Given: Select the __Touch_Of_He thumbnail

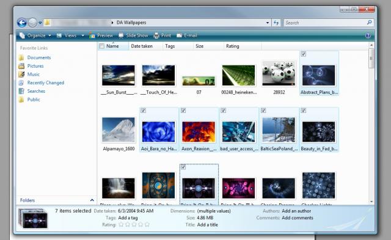Looking at the screenshot, I should 159,76.
